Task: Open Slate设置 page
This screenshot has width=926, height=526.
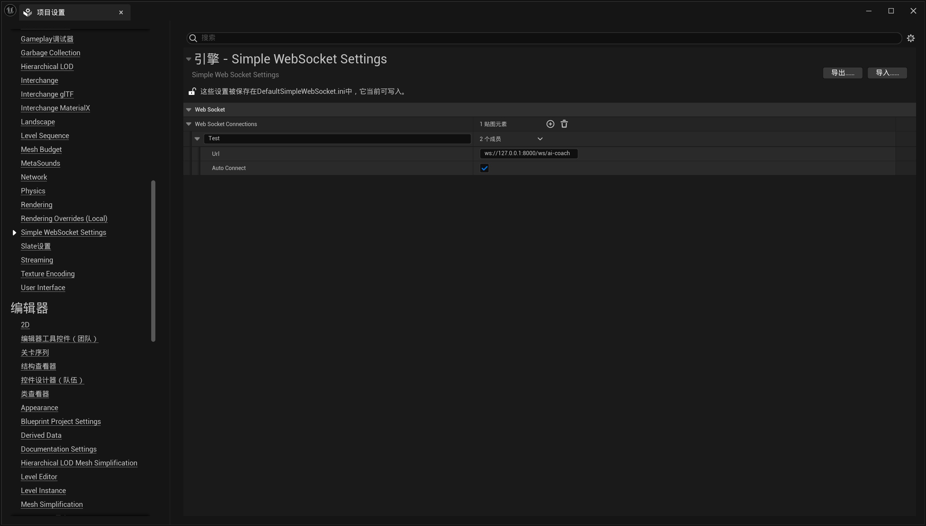Action: pos(36,246)
